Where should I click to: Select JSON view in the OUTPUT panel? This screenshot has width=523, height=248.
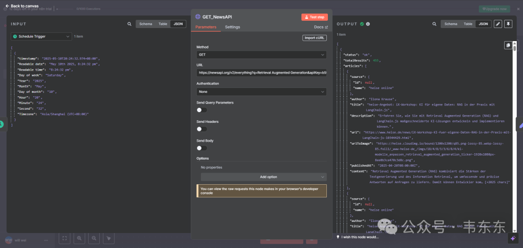pyautogui.click(x=483, y=24)
